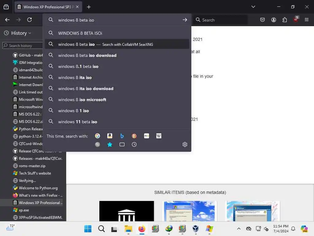Open the weather widget showing 72°
This screenshot has width=314, height=236.
click(10, 227)
